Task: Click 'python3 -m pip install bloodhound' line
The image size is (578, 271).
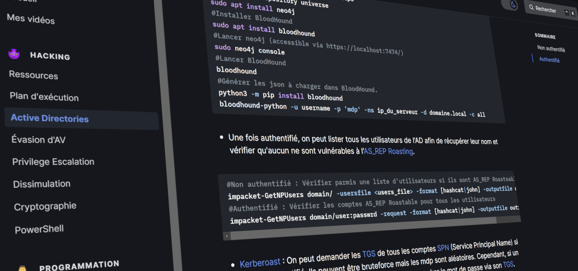Action: 281,95
